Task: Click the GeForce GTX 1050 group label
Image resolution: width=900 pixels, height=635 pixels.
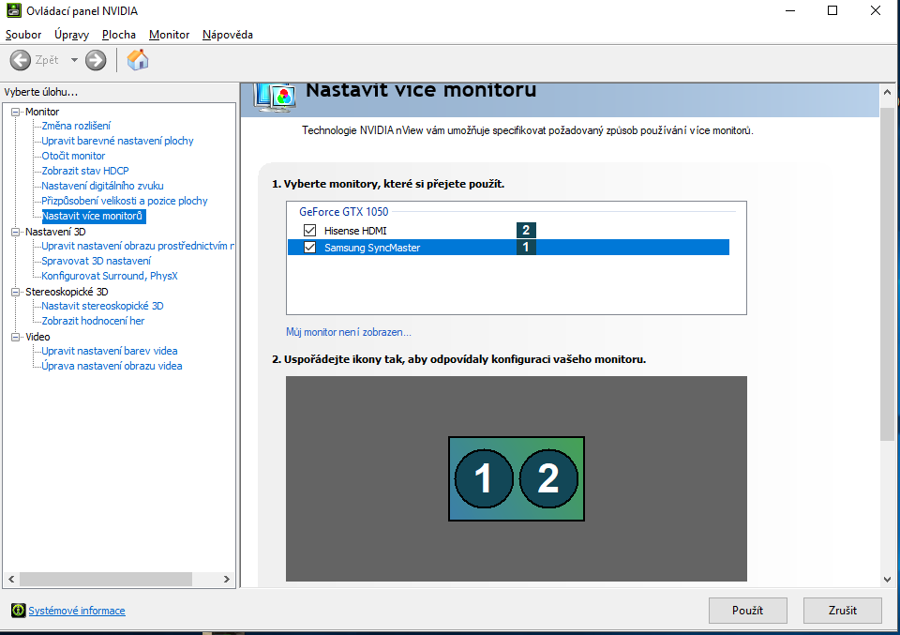Action: point(344,211)
